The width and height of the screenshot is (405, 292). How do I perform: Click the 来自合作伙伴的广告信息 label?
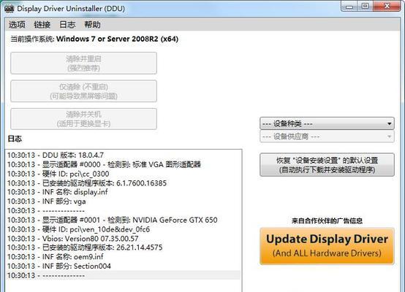coord(327,220)
